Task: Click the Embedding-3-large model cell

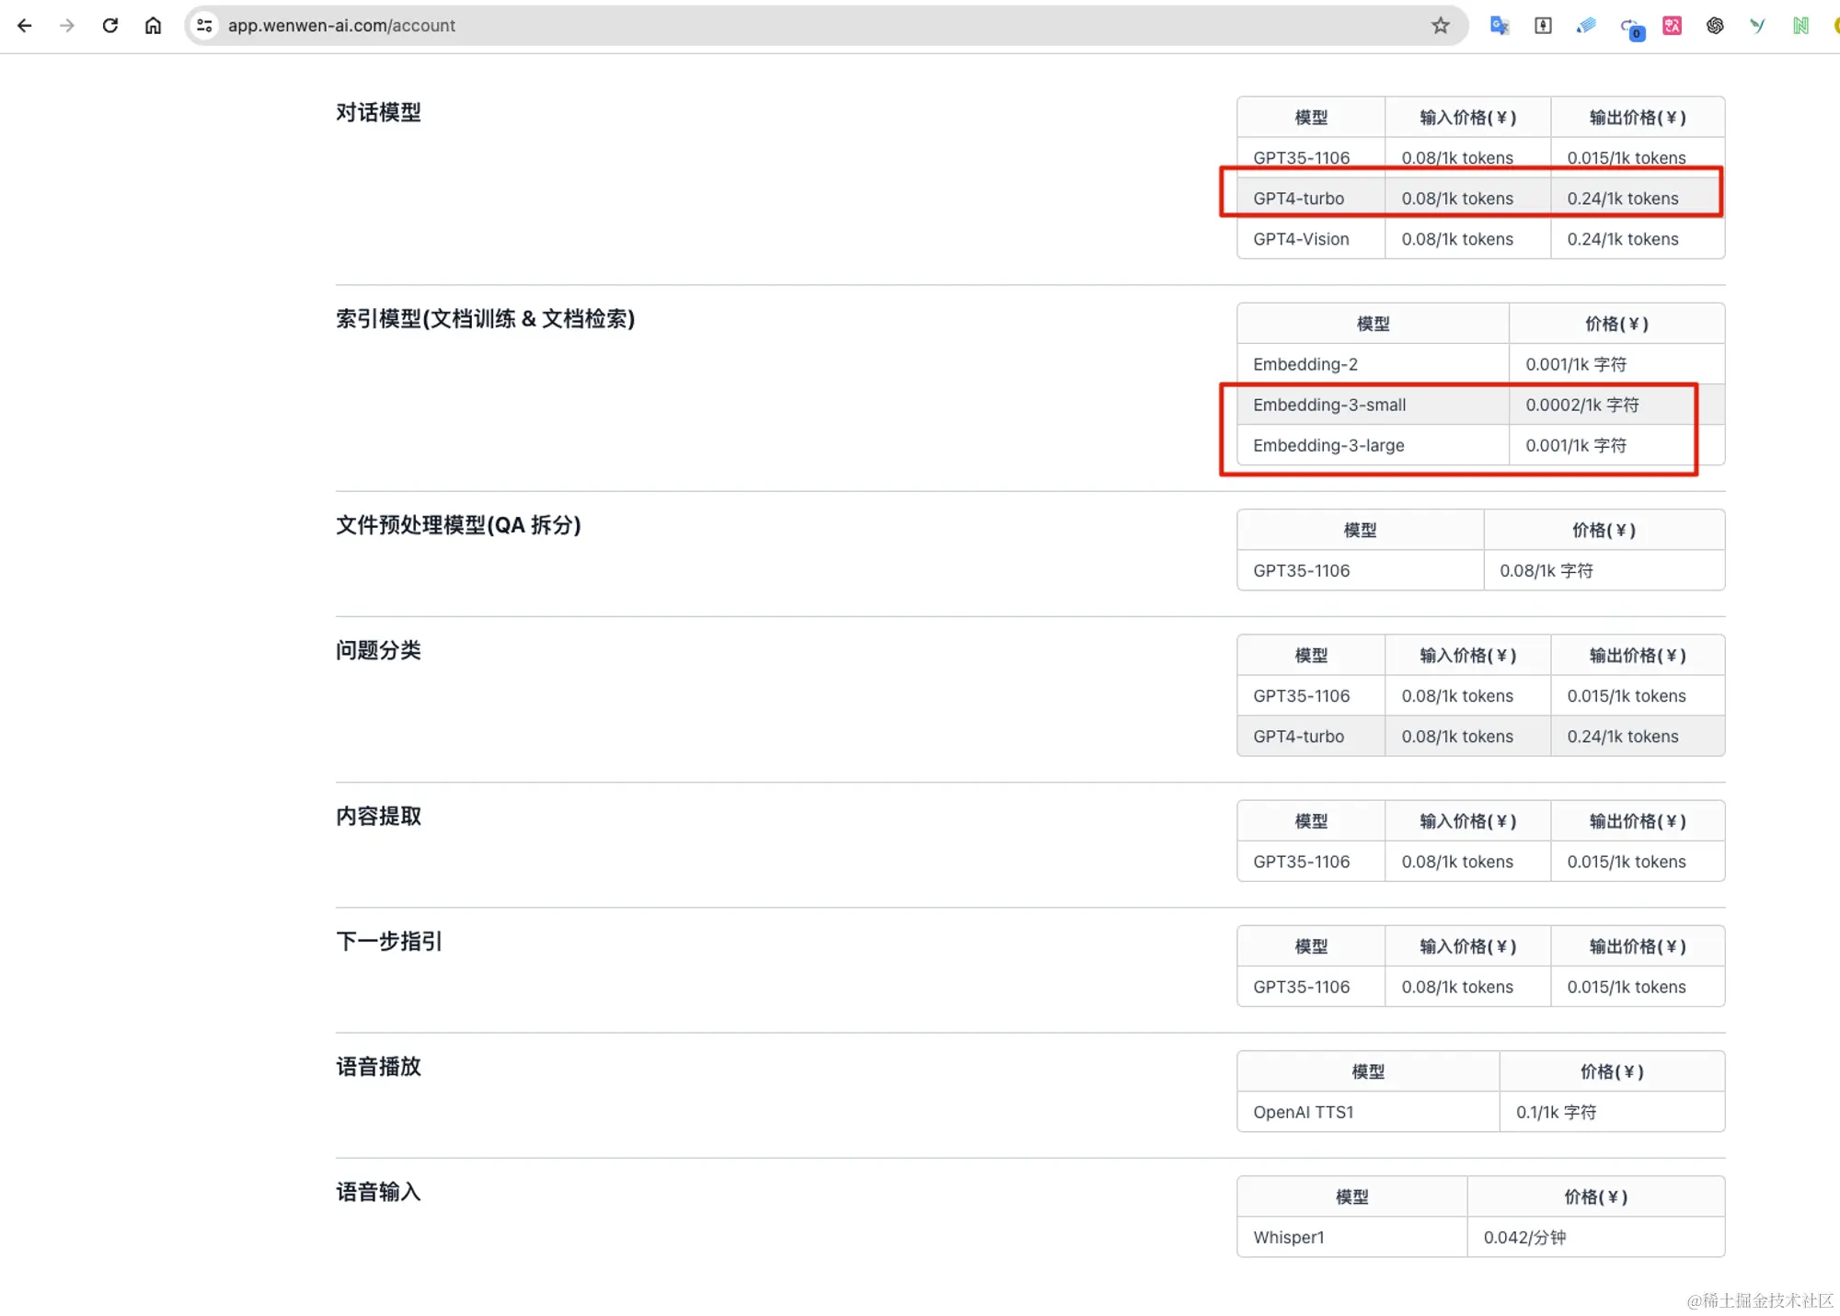Action: 1373,445
